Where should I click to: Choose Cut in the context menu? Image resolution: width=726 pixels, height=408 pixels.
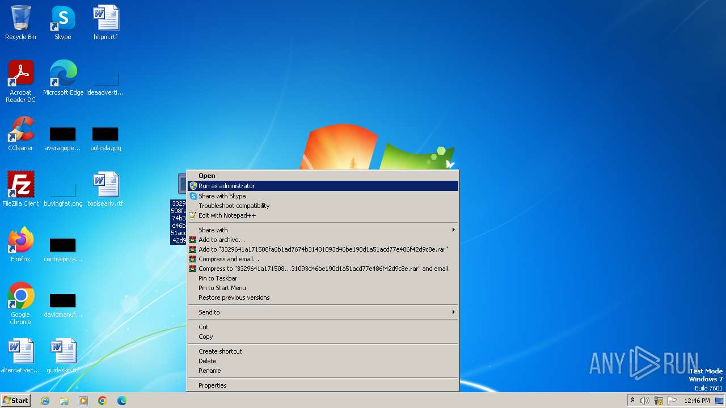[323, 327]
